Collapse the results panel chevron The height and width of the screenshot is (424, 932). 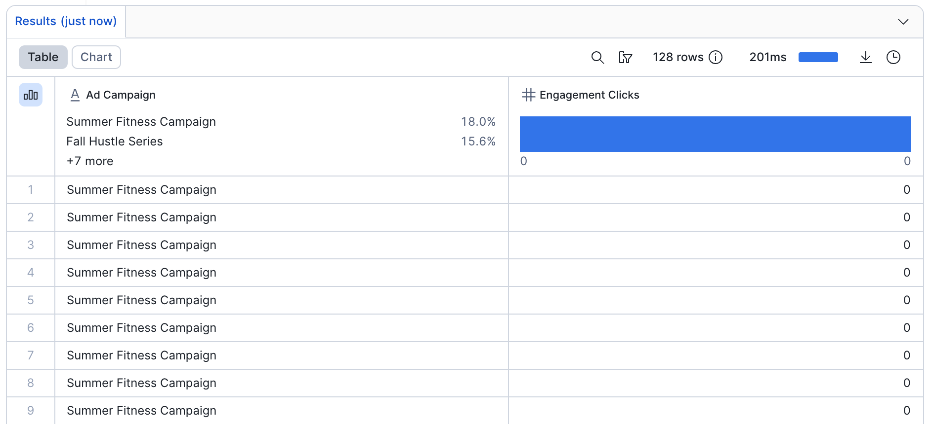pyautogui.click(x=903, y=22)
